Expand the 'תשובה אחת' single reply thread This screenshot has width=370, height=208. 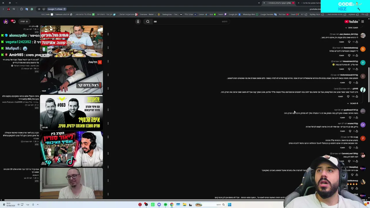click(x=351, y=28)
